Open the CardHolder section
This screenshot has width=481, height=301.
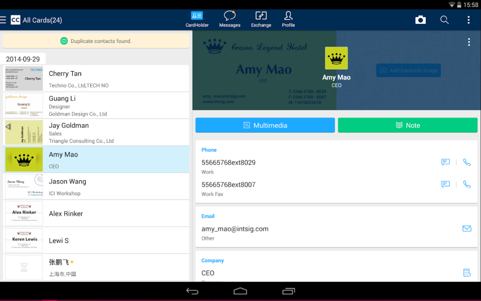click(x=197, y=19)
